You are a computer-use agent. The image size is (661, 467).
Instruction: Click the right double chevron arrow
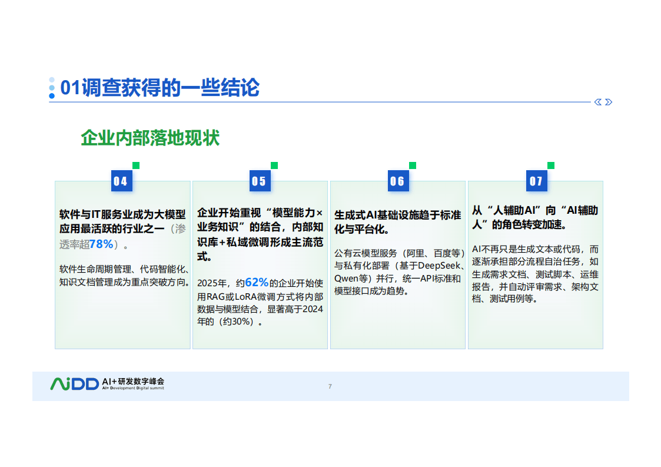tap(609, 102)
